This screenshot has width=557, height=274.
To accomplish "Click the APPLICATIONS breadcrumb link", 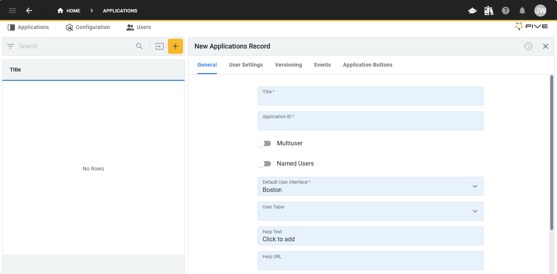I will click(120, 11).
